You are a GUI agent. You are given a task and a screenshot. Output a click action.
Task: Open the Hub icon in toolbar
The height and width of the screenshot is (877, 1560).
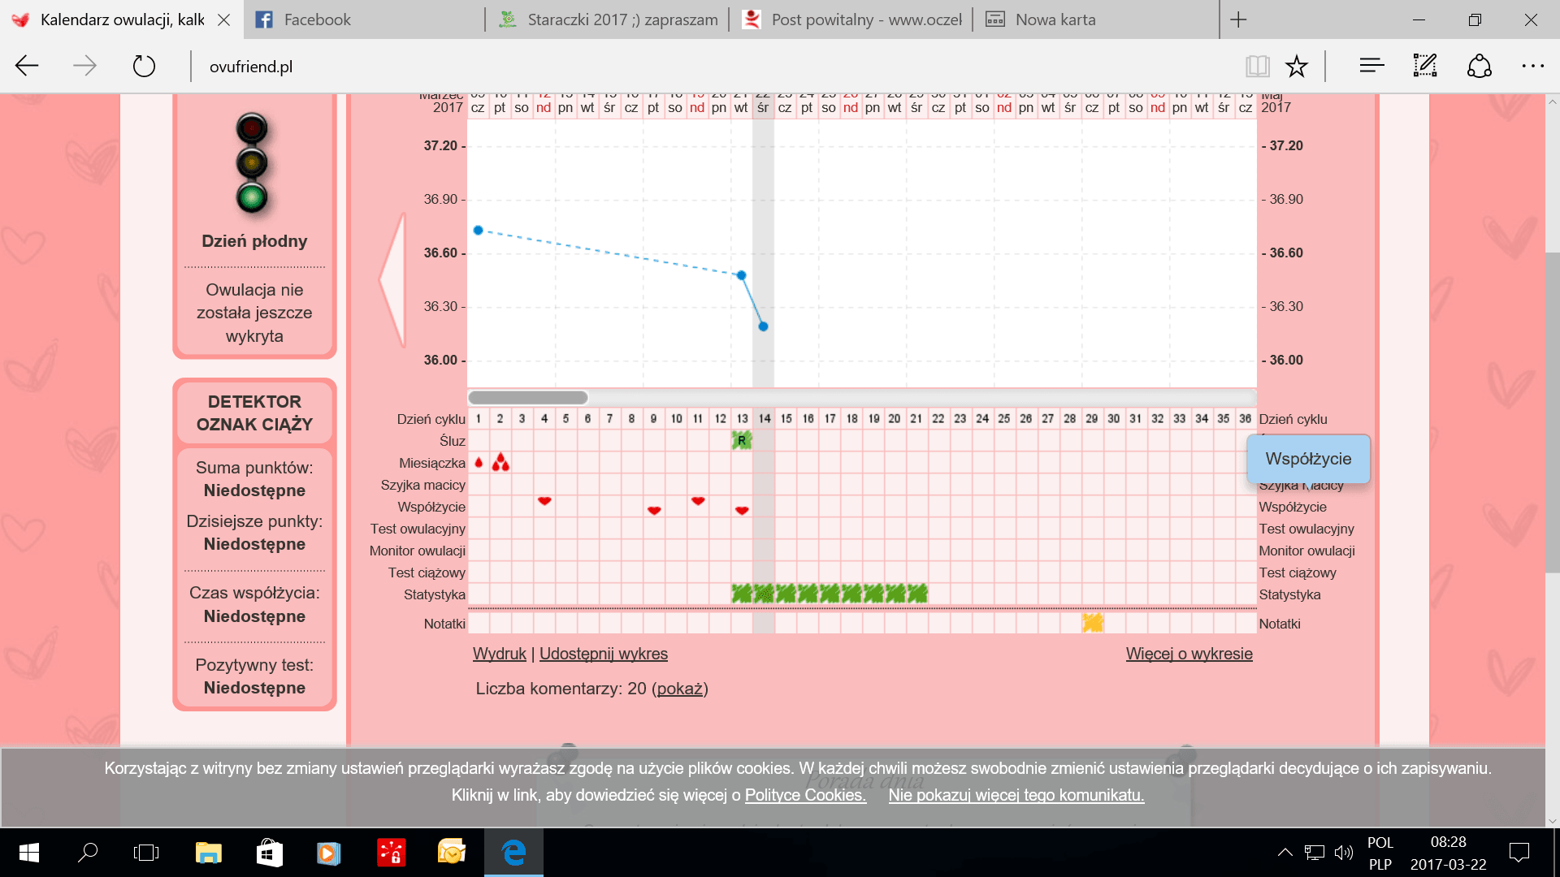1371,66
